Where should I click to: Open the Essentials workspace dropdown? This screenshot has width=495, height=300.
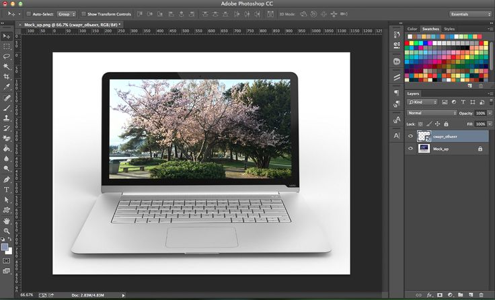click(470, 14)
